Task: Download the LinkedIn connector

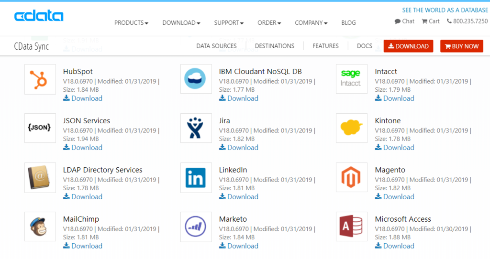Action: (238, 197)
